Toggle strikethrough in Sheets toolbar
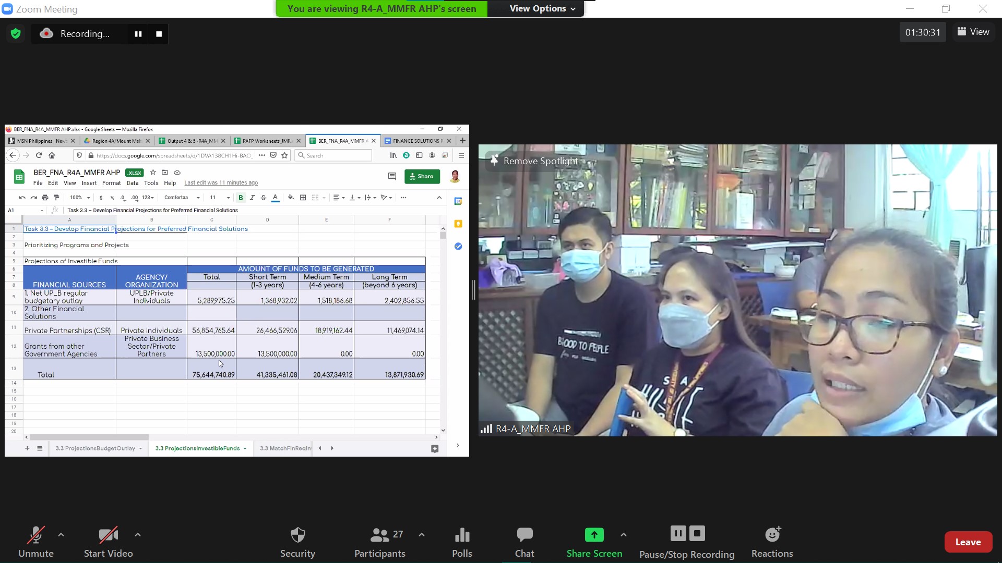The width and height of the screenshot is (1002, 563). point(264,198)
